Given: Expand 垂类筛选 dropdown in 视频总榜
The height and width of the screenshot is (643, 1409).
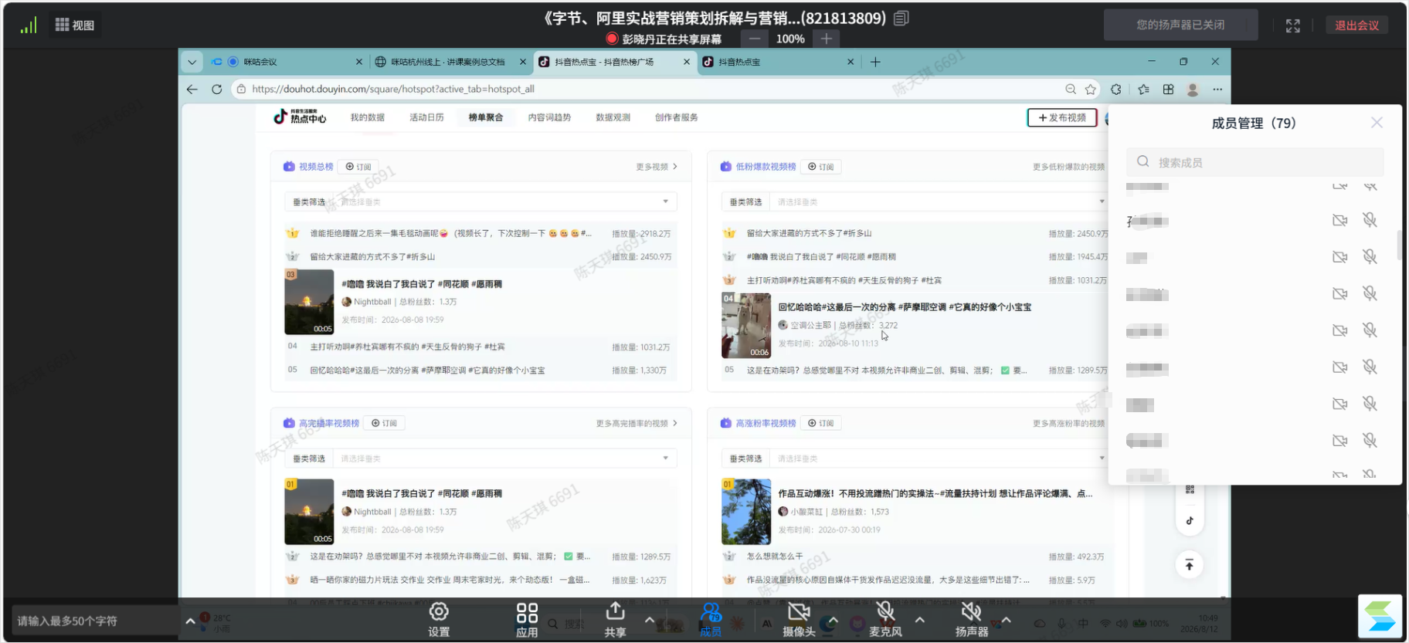Looking at the screenshot, I should tap(480, 201).
